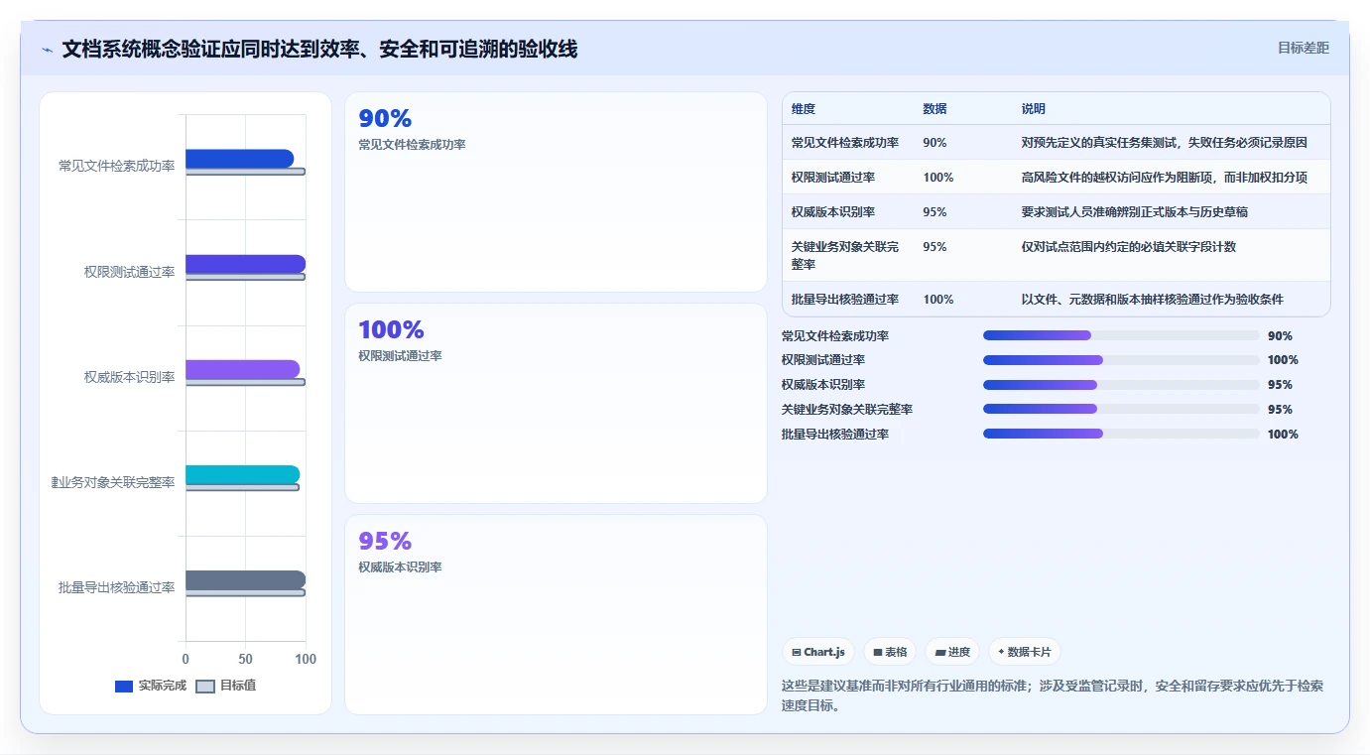The height and width of the screenshot is (755, 1370).
Task: Click the progress bar for 常见文件检索成功率
Action: (1121, 335)
